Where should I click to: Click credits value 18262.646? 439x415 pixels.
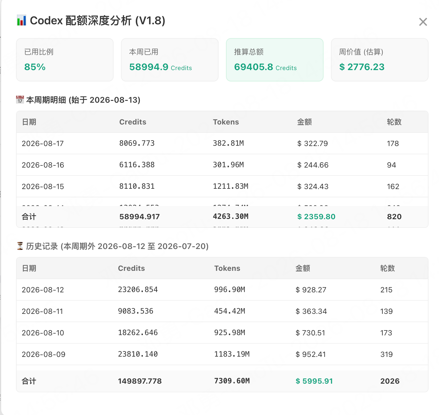[138, 333]
